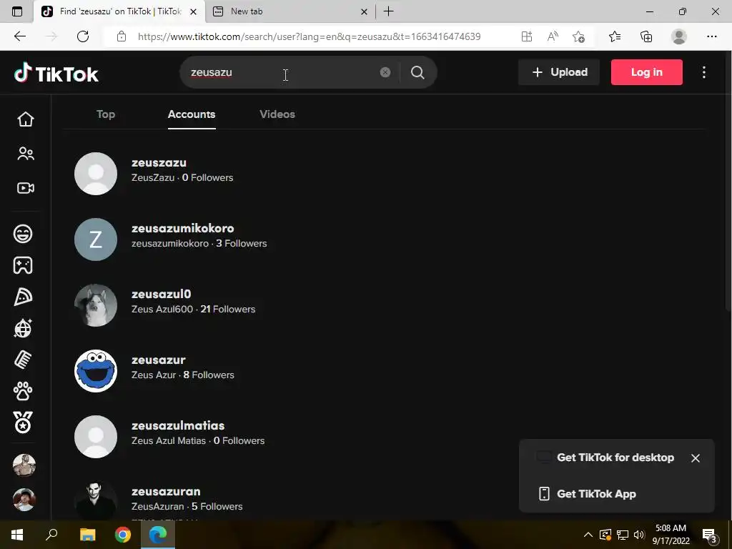The width and height of the screenshot is (732, 549).
Task: Clear the search field with the X icon
Action: pyautogui.click(x=385, y=72)
